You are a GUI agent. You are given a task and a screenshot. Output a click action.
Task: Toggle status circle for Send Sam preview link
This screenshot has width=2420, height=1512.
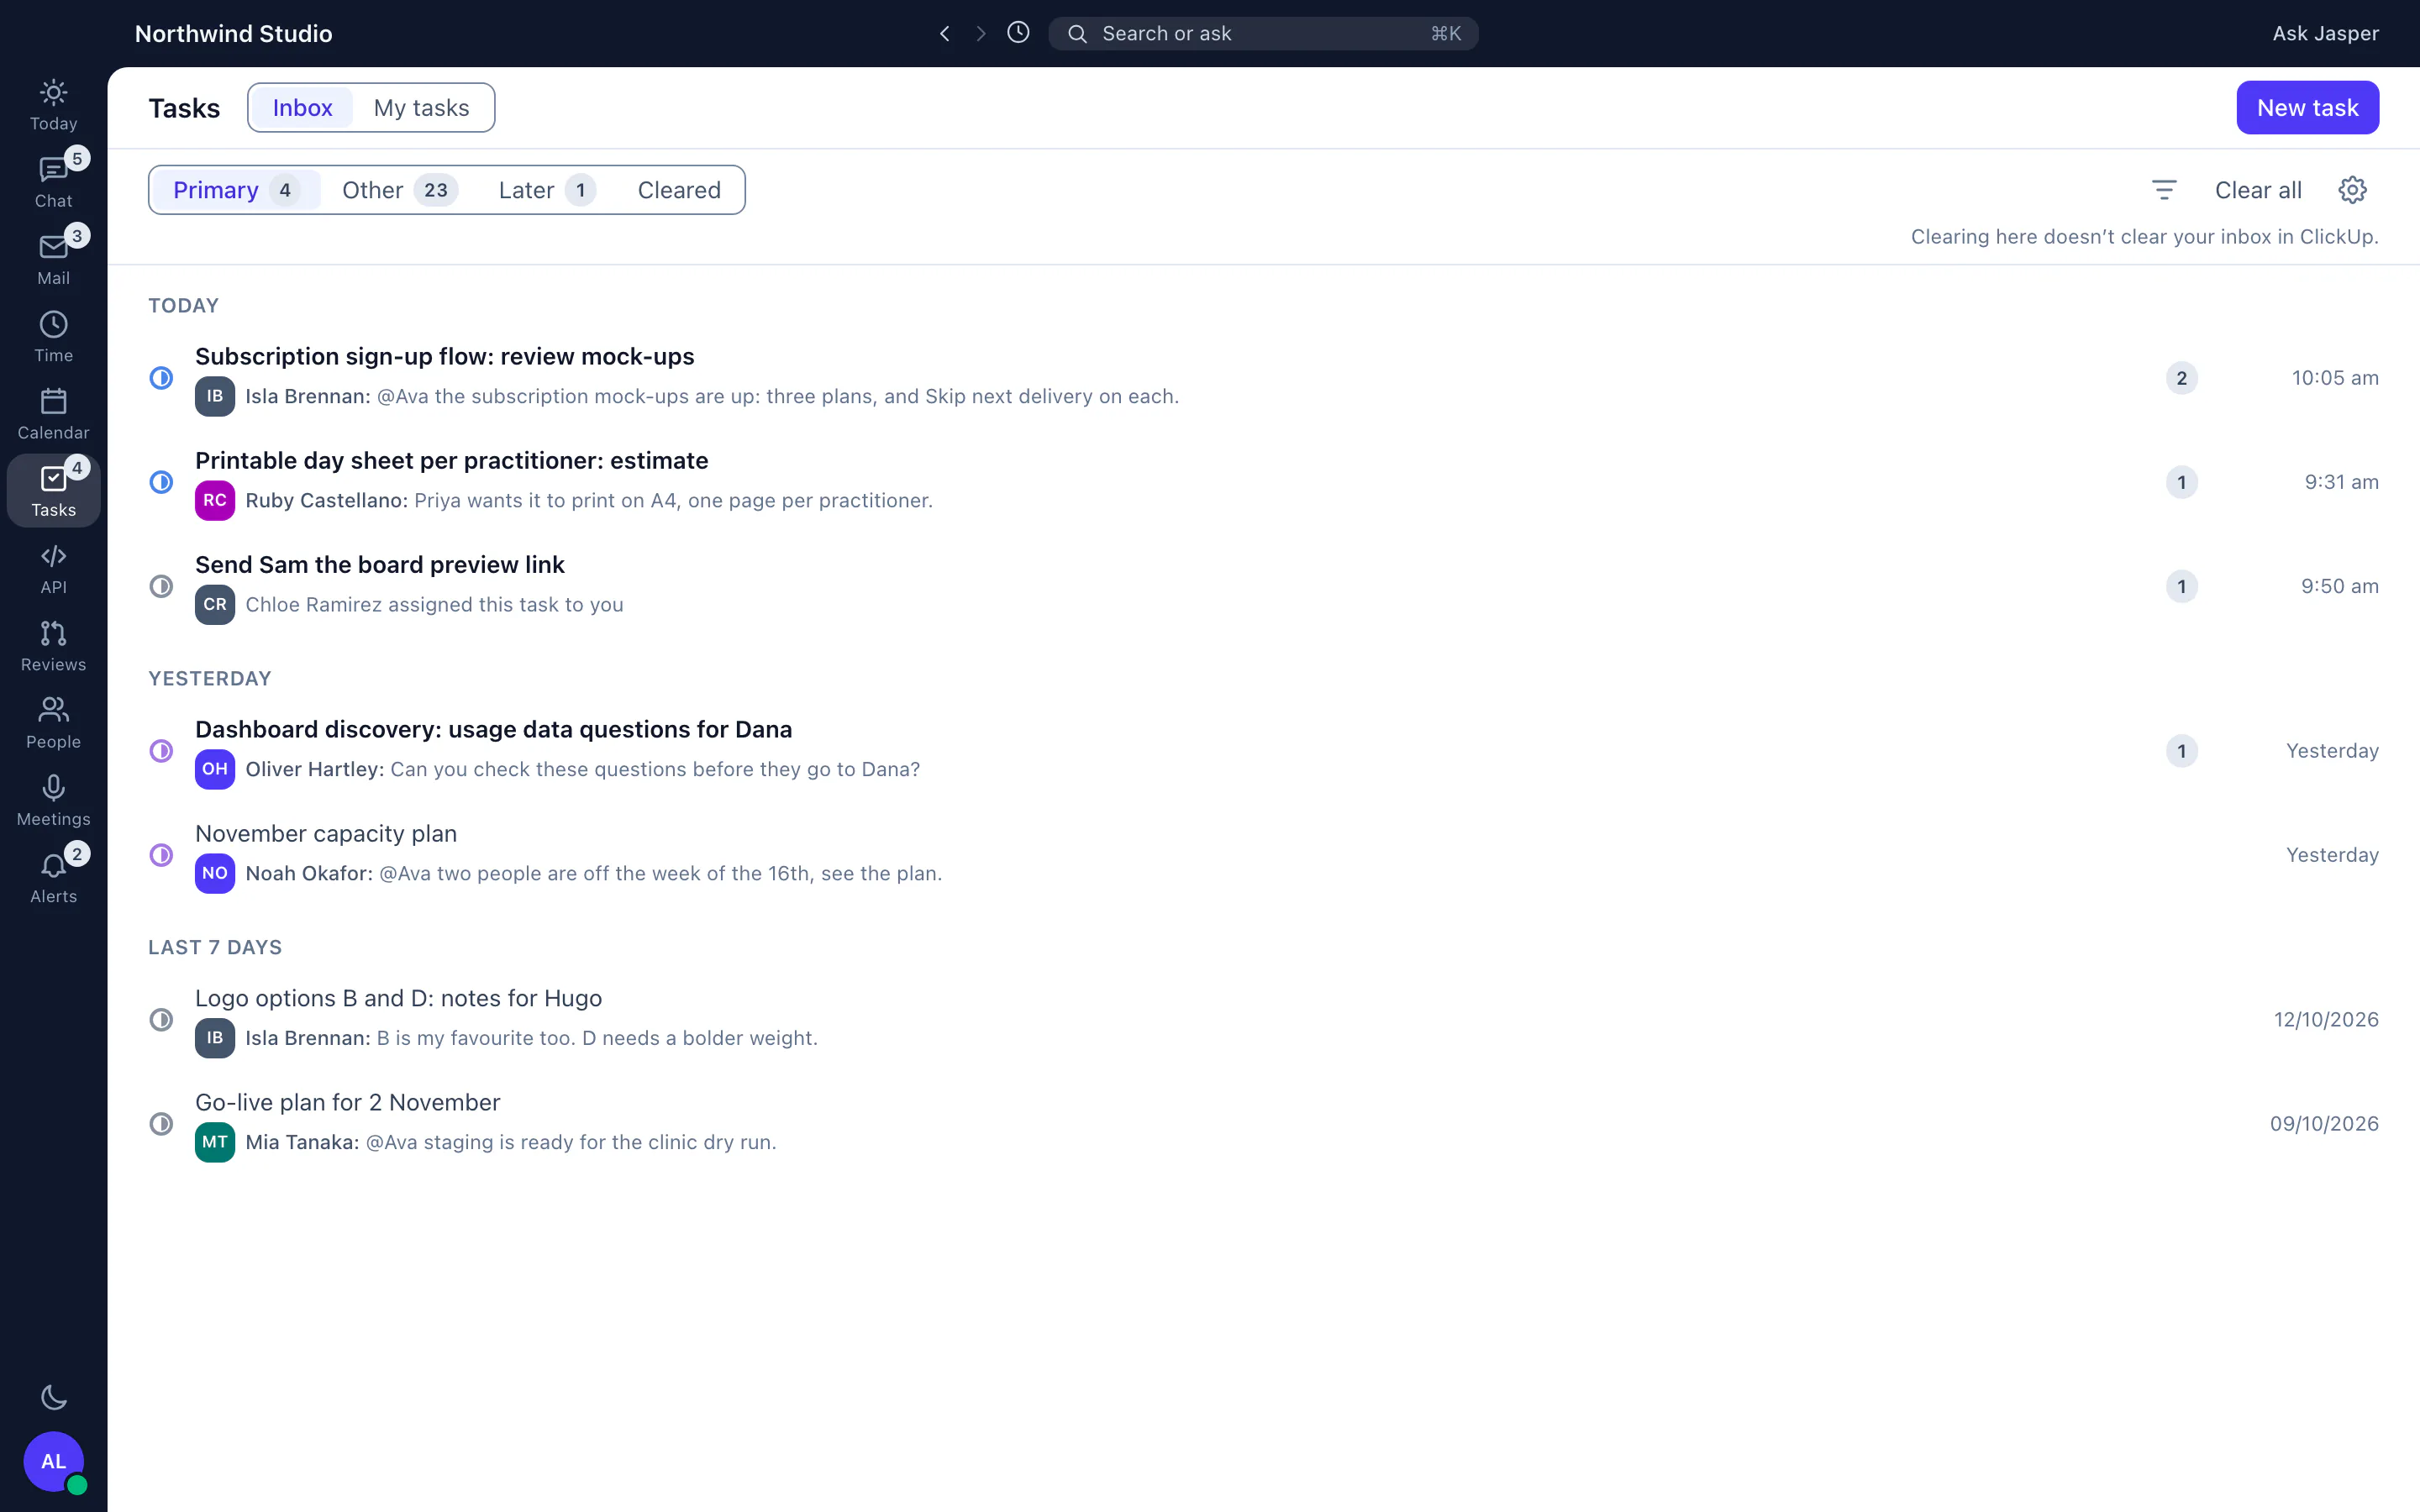[161, 586]
